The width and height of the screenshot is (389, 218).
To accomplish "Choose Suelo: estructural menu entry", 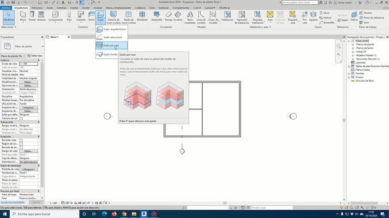I will [112, 37].
